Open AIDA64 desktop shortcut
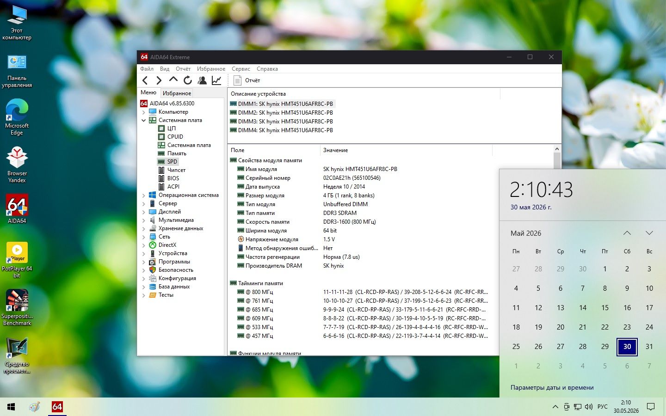The width and height of the screenshot is (666, 416). pos(17,209)
